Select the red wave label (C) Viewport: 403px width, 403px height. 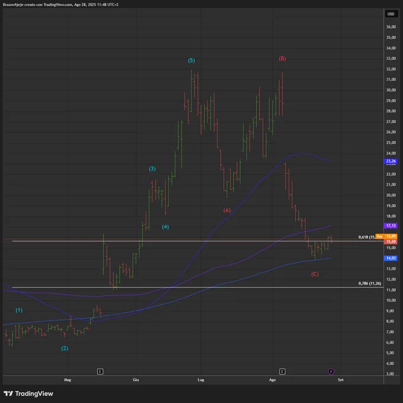(315, 274)
